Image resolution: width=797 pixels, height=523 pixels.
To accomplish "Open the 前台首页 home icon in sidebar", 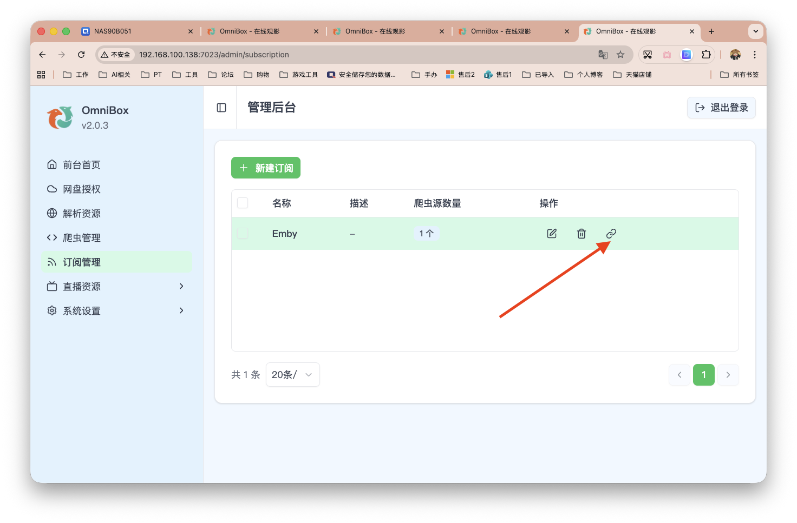I will point(51,164).
